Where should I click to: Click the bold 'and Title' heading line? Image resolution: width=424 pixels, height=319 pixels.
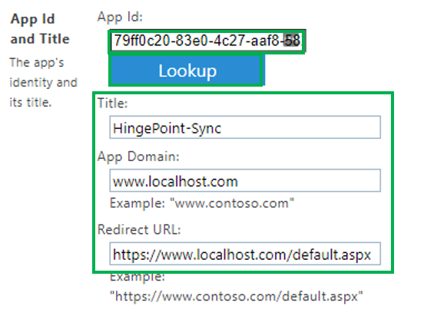click(x=40, y=39)
